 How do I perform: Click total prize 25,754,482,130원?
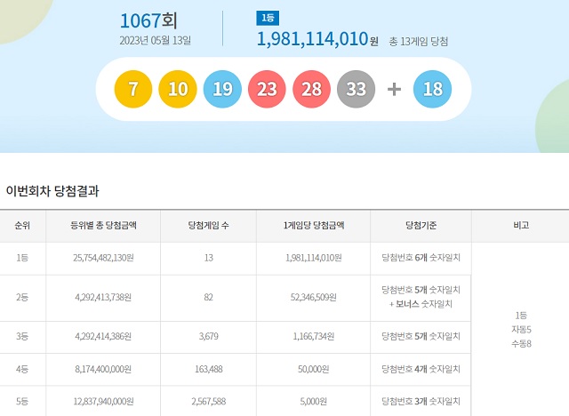pyautogui.click(x=103, y=258)
